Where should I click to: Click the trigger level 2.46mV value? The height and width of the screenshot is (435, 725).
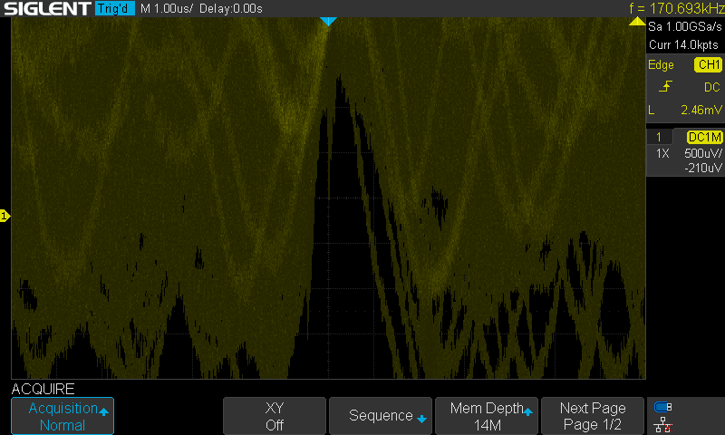pos(699,110)
